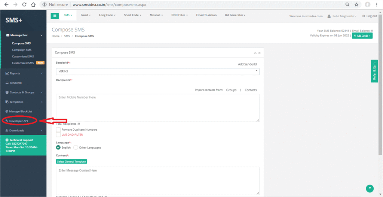Open the SenderId VERINS dropdown

(157, 71)
